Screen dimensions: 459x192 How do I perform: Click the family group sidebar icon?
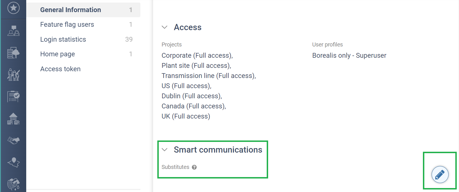[x=13, y=75]
